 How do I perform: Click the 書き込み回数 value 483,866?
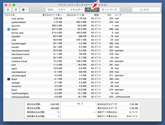point(55,108)
